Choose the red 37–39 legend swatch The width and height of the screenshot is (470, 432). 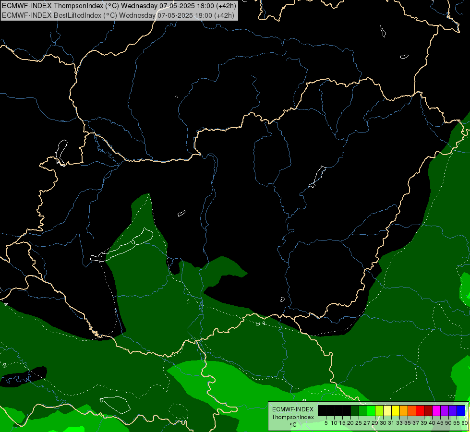[420, 411]
